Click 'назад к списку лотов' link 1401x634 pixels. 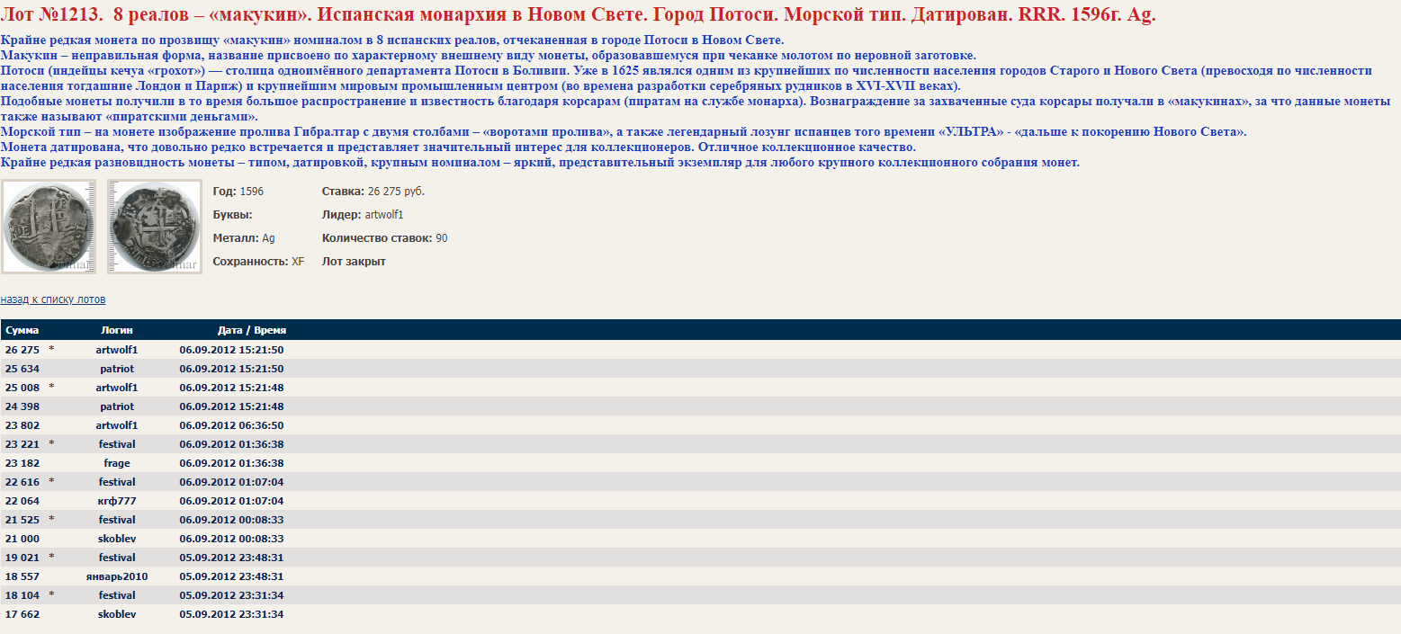(x=52, y=299)
